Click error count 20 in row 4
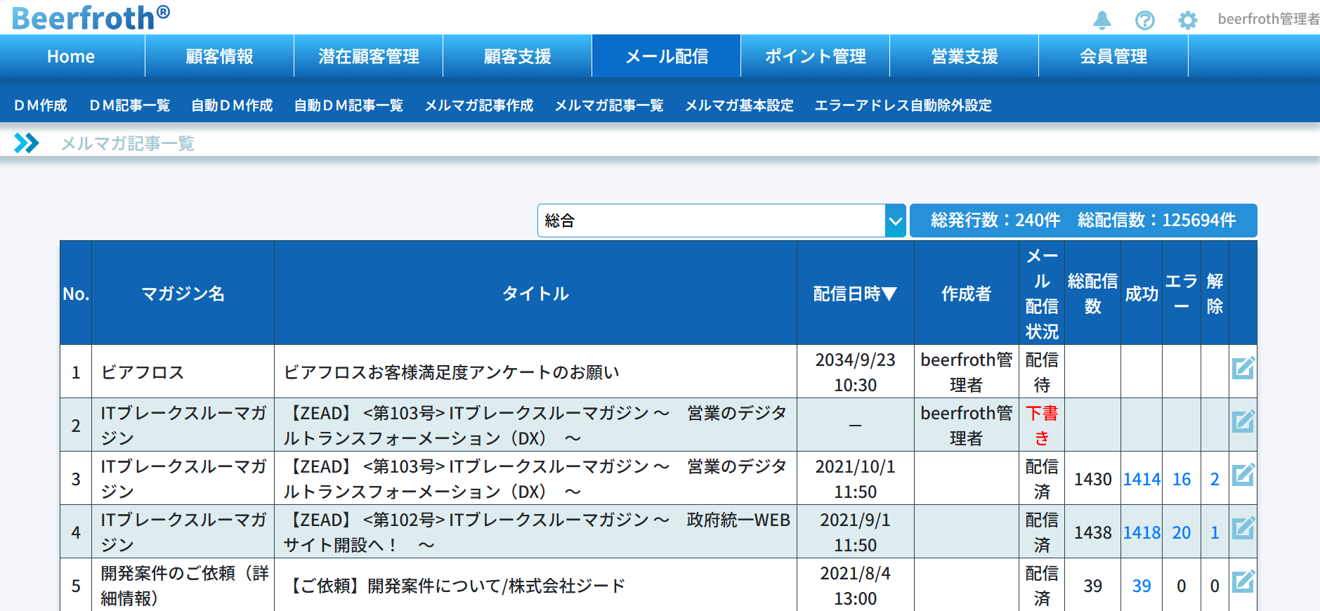 pyautogui.click(x=1181, y=532)
